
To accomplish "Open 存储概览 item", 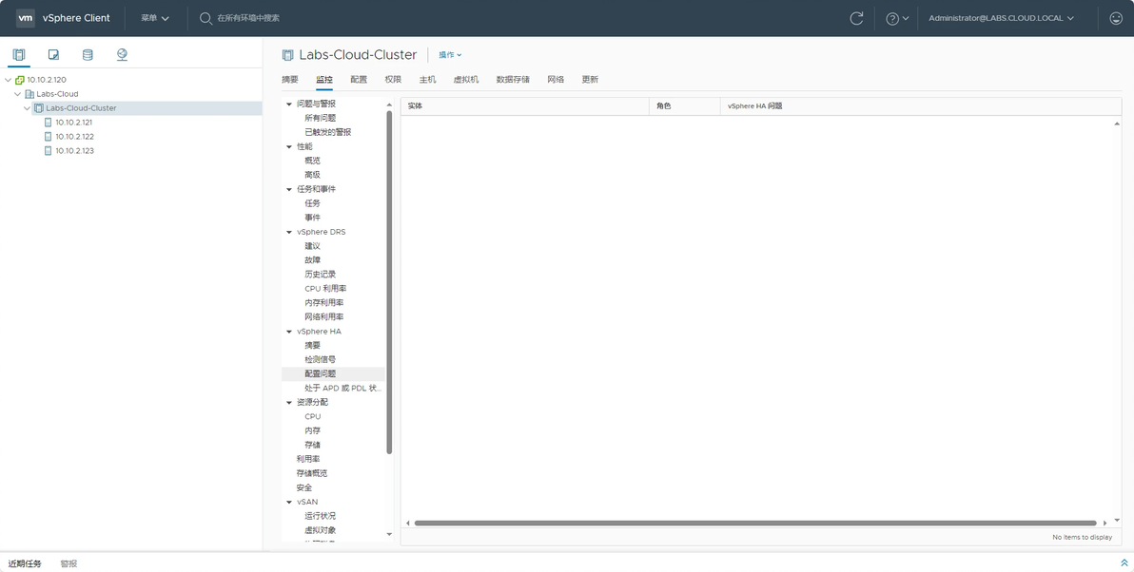I will click(x=312, y=473).
